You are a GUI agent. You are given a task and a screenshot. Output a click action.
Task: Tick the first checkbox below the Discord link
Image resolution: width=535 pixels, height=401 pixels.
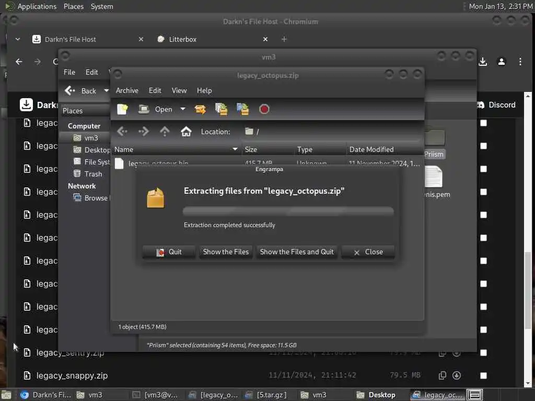(483, 123)
